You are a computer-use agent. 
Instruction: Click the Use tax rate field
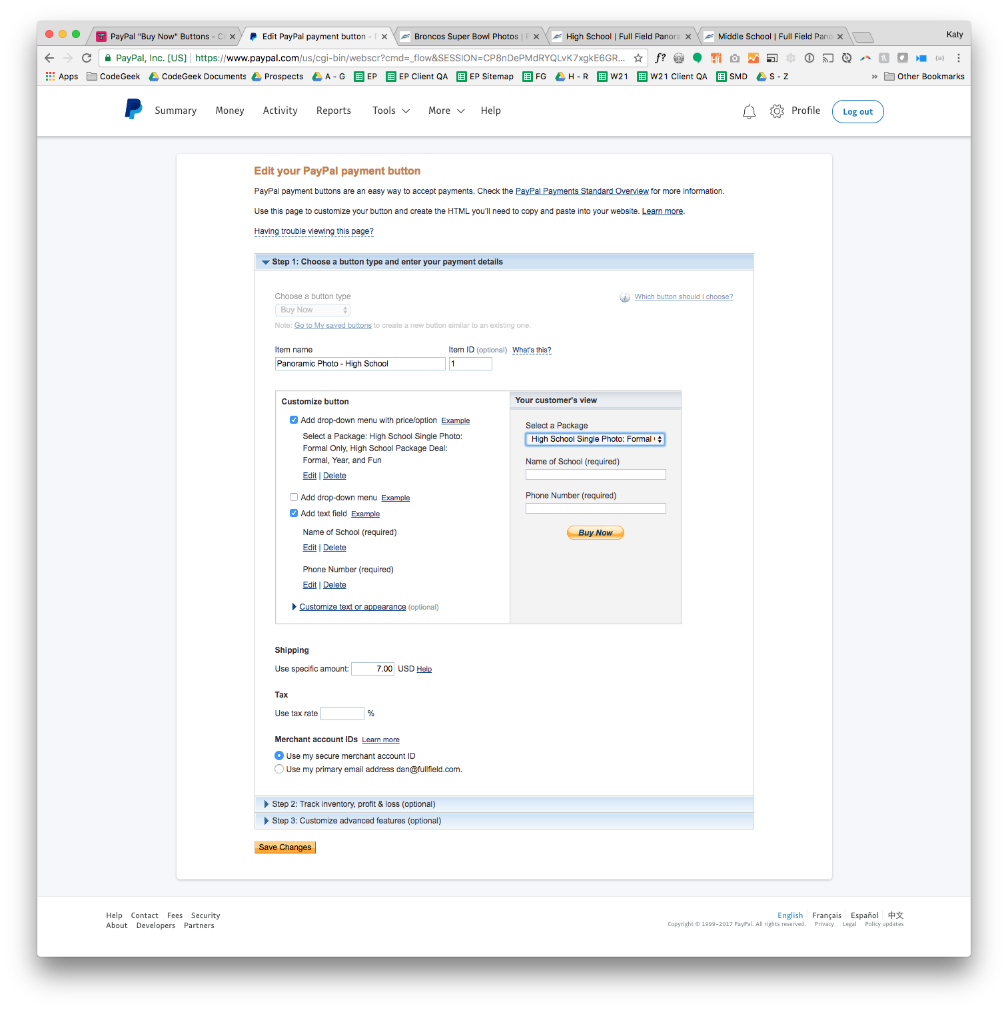point(342,714)
